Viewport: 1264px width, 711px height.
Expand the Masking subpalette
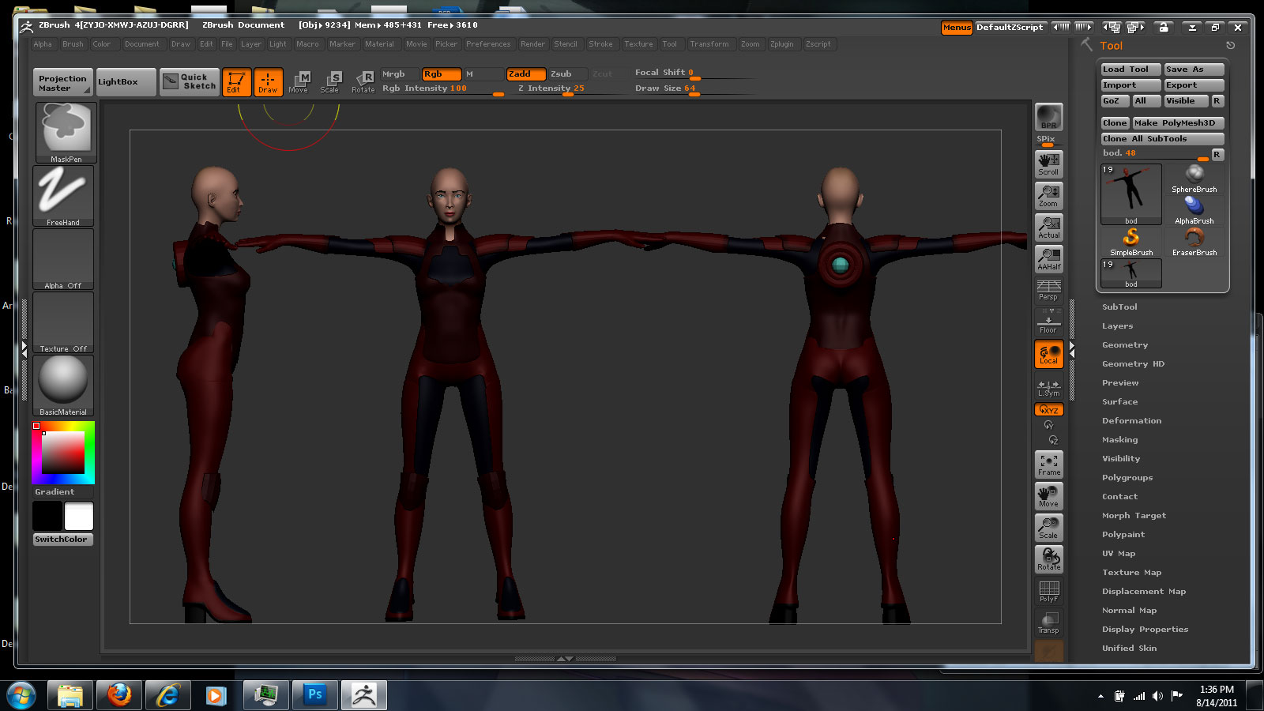click(1119, 439)
